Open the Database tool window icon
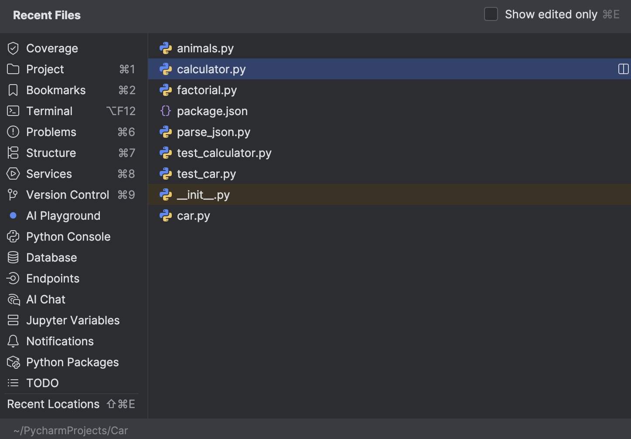Screen dimensions: 631x439 (x=13, y=257)
